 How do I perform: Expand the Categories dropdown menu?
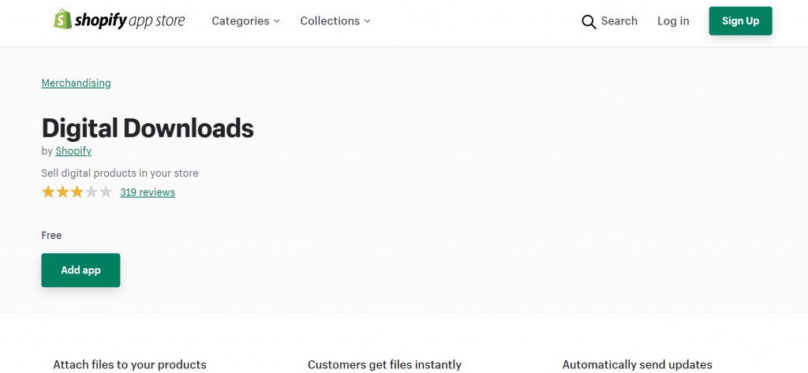coord(246,21)
